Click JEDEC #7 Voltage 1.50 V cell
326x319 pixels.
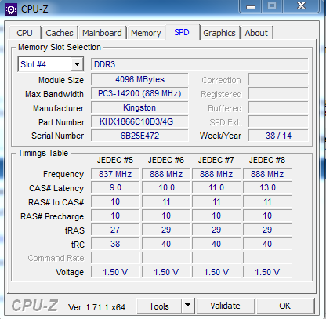click(x=216, y=272)
